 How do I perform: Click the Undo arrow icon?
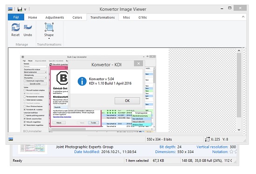coord(28,27)
